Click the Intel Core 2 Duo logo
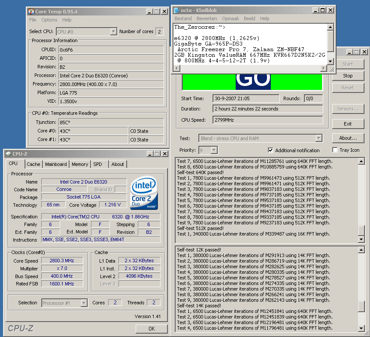370x337 pixels. (144, 193)
